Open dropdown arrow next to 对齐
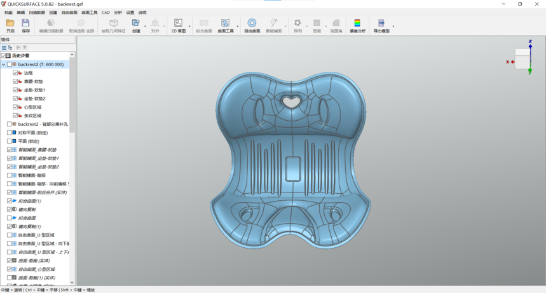This screenshot has width=546, height=293. 164,26
